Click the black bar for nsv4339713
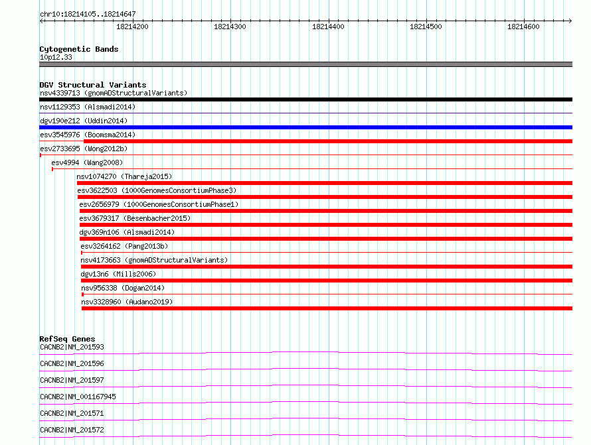Image resolution: width=591 pixels, height=445 pixels. pyautogui.click(x=305, y=99)
